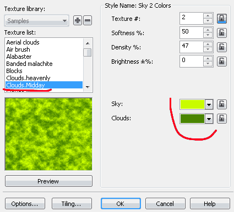Select Clouds.heavenly texture
Screen dimensions: 234x212
[x=44, y=78]
